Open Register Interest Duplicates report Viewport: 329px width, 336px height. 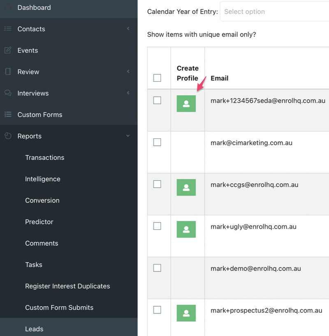pyautogui.click(x=67, y=286)
